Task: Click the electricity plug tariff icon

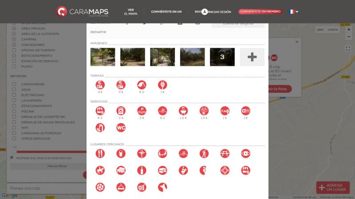Action: pos(162,84)
